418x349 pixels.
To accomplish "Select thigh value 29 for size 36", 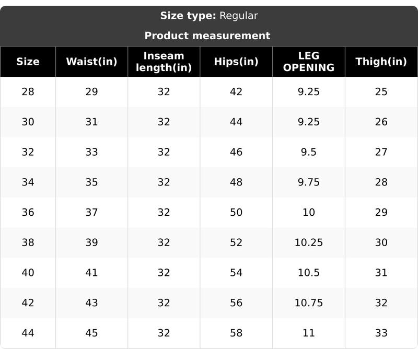I will 381,212.
